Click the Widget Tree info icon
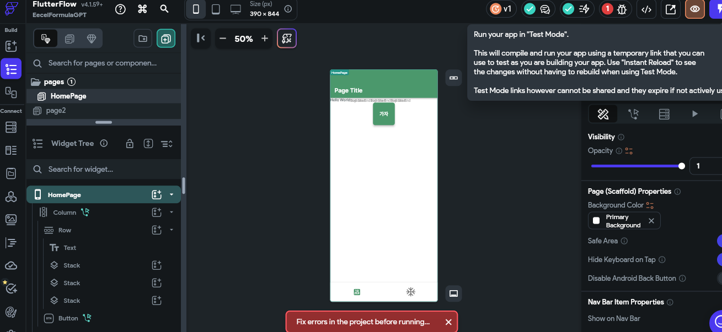The height and width of the screenshot is (332, 722). tap(104, 143)
